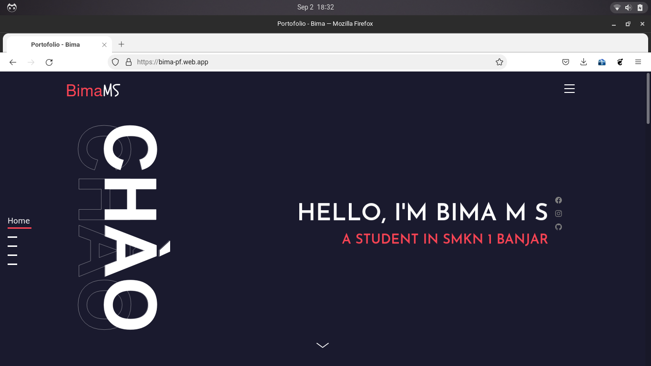This screenshot has width=651, height=366.
Task: Click the GNOME foot extension icon
Action: tap(620, 62)
